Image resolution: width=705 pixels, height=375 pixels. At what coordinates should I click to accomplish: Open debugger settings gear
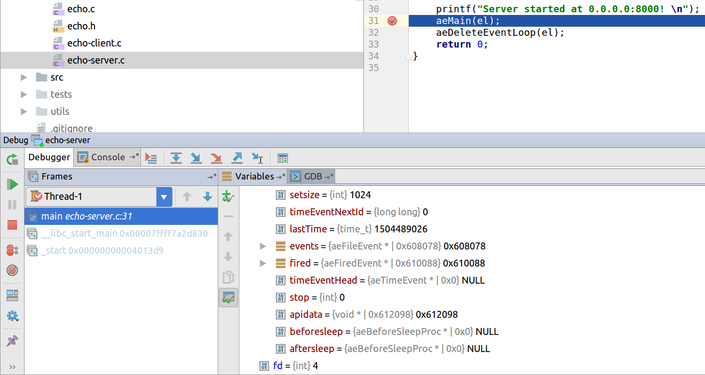click(12, 316)
